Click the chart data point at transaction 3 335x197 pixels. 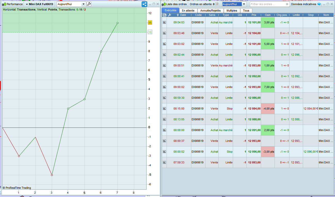pyautogui.click(x=52, y=175)
